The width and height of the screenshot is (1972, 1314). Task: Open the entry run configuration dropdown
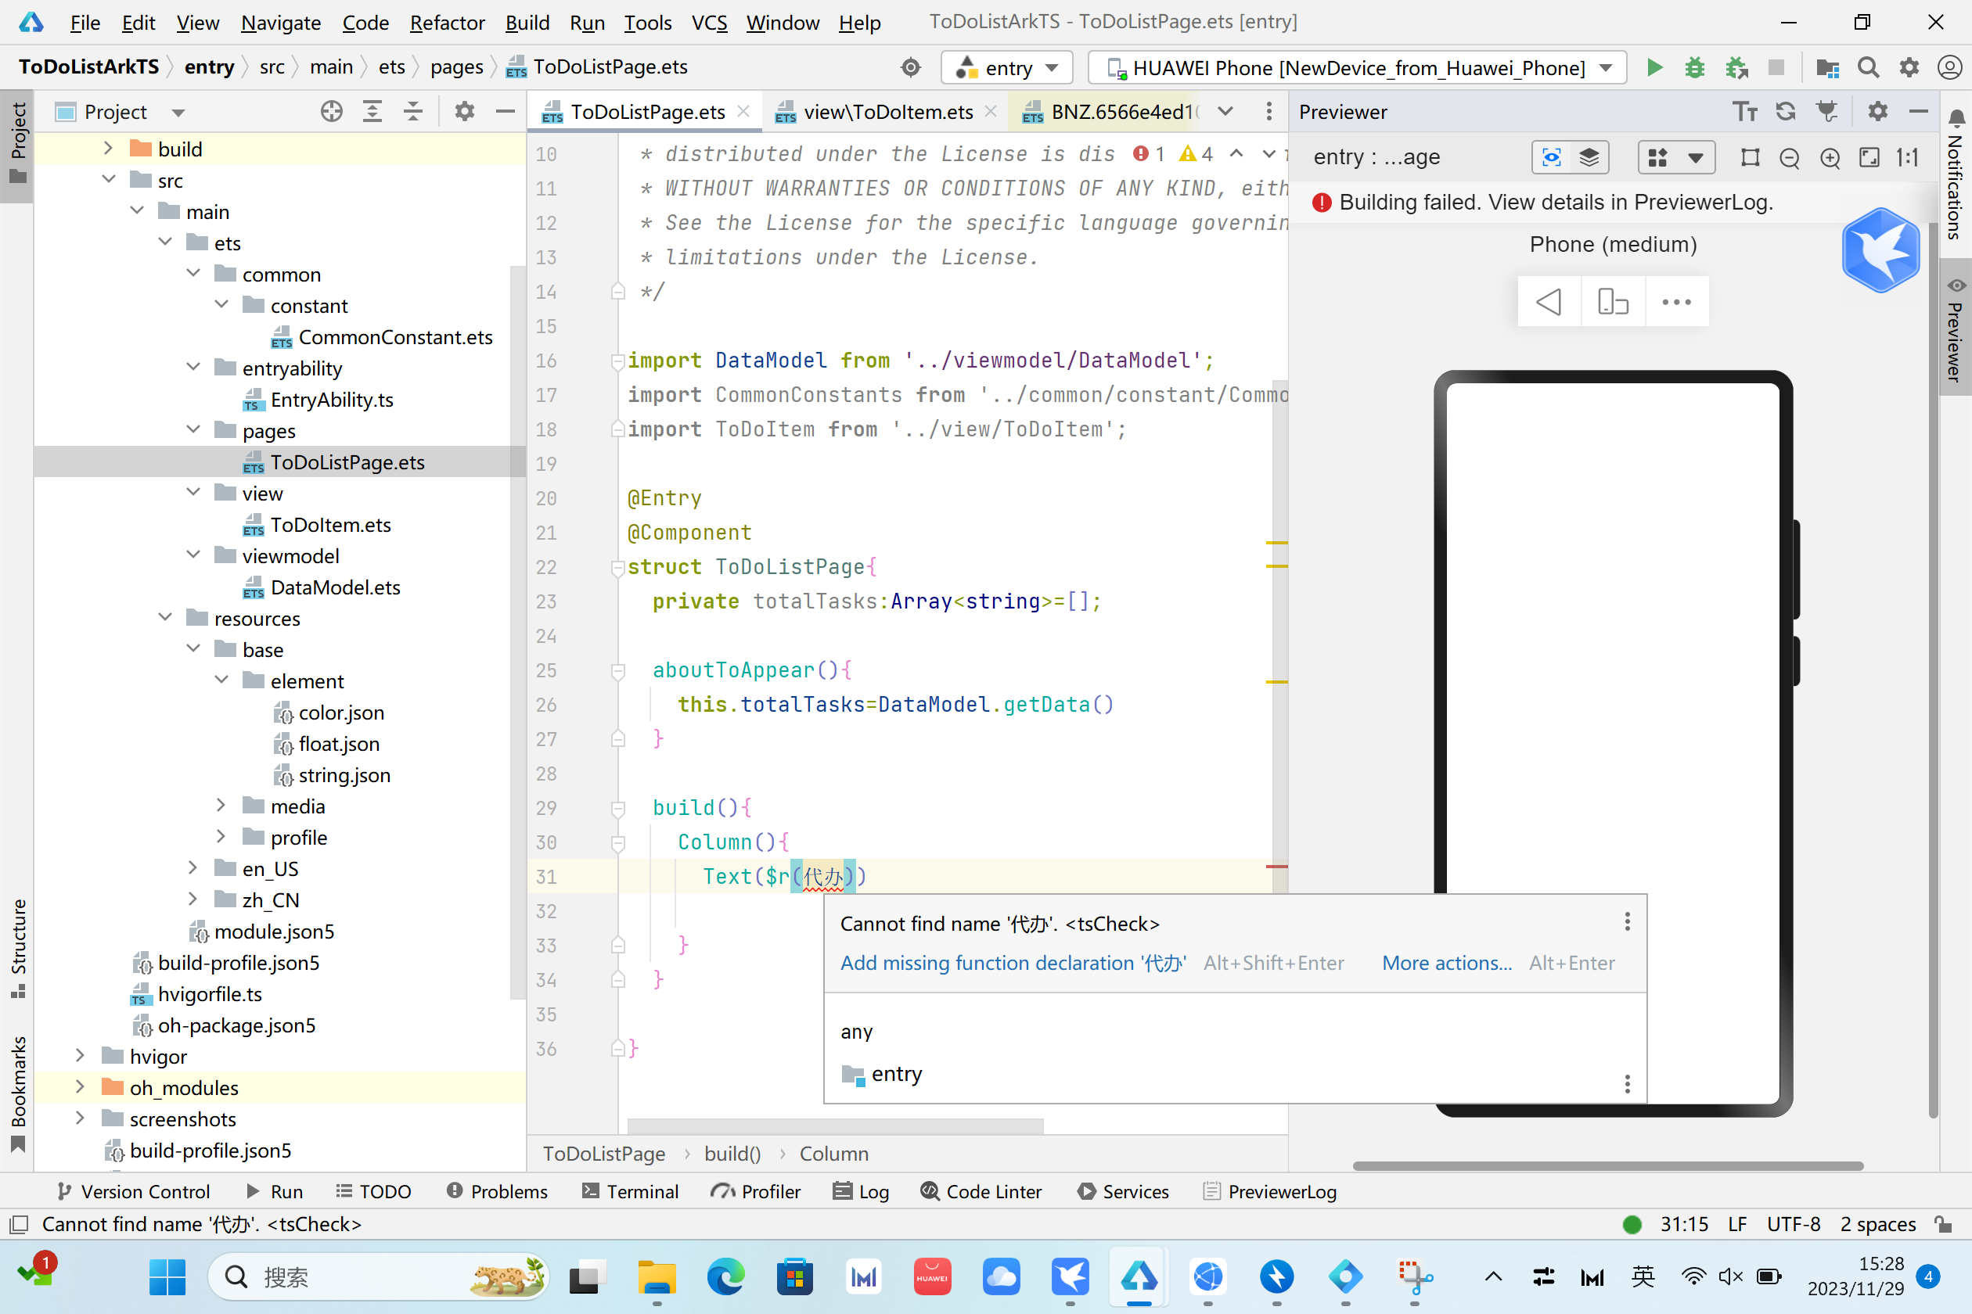(x=1006, y=67)
